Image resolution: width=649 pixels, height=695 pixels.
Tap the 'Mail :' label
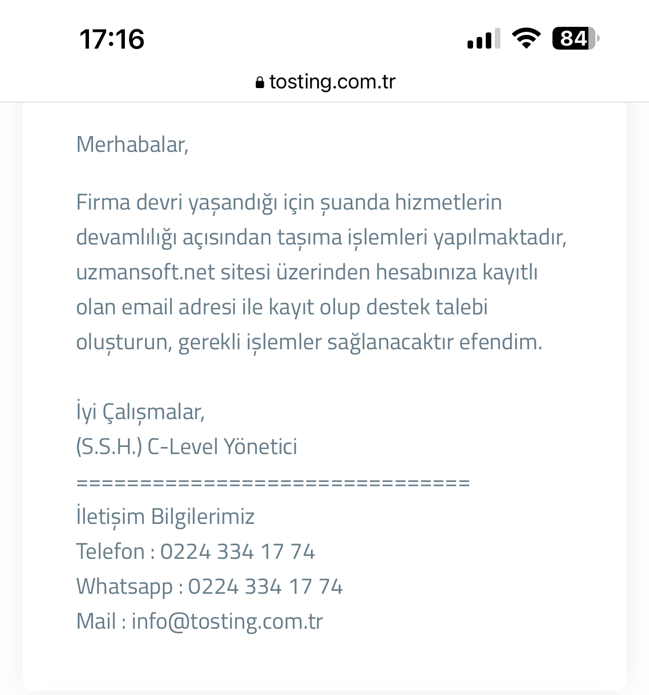101,622
